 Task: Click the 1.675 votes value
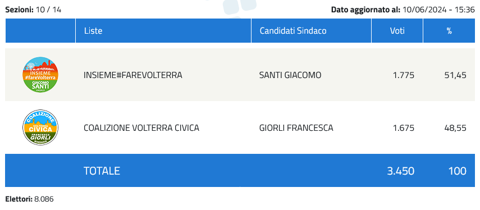pos(404,127)
